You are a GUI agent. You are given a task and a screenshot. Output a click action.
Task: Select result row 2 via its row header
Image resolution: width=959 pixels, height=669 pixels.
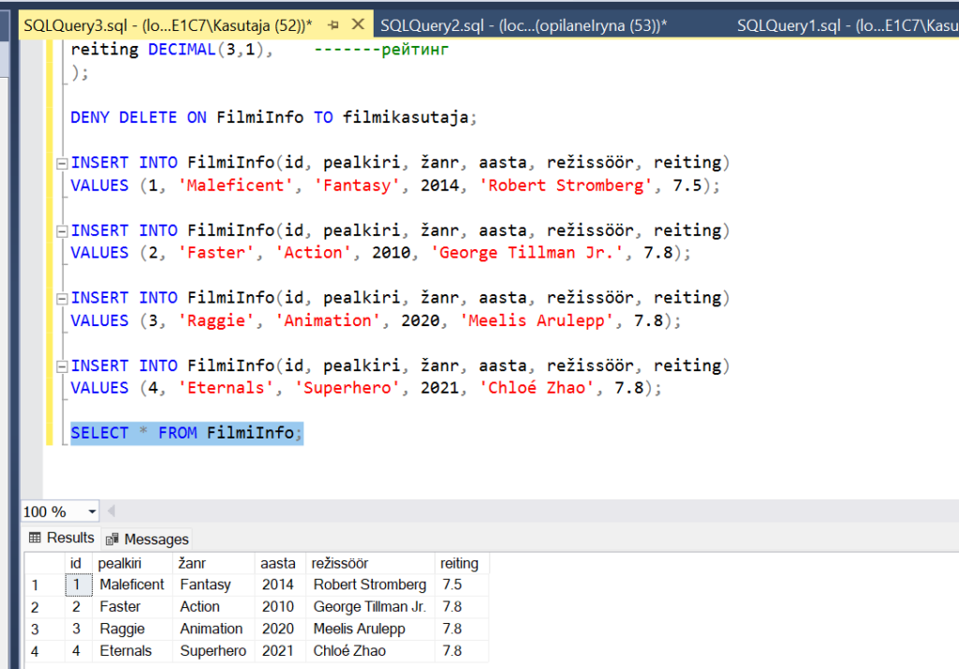(45, 607)
